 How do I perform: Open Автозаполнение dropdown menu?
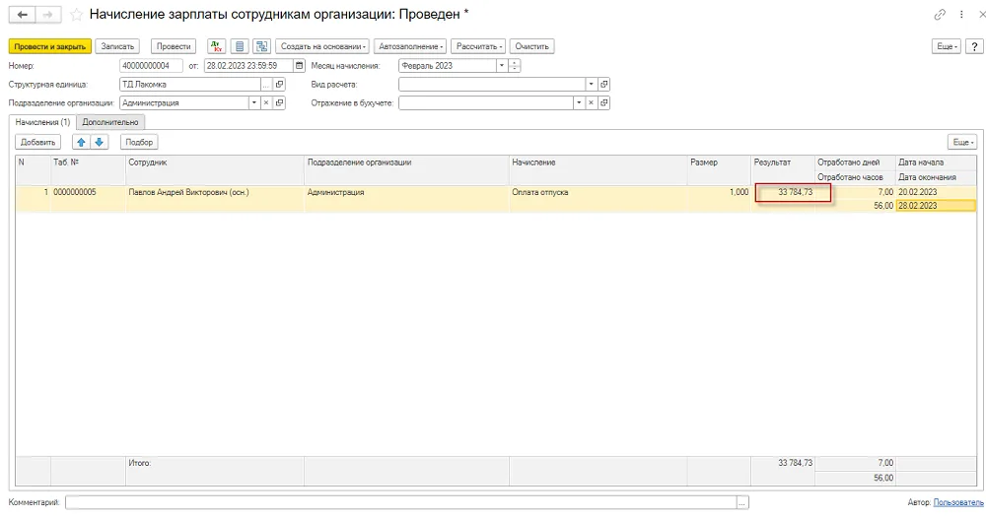[410, 46]
